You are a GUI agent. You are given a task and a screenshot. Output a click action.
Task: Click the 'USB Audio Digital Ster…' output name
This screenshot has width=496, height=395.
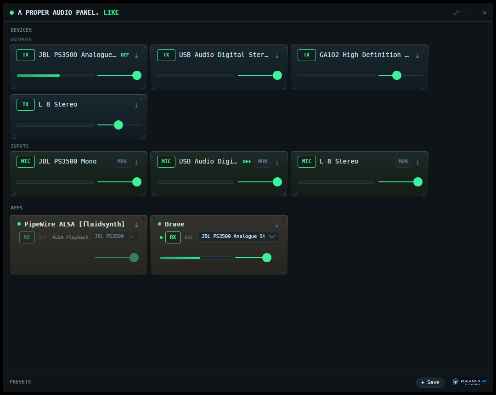tap(224, 55)
